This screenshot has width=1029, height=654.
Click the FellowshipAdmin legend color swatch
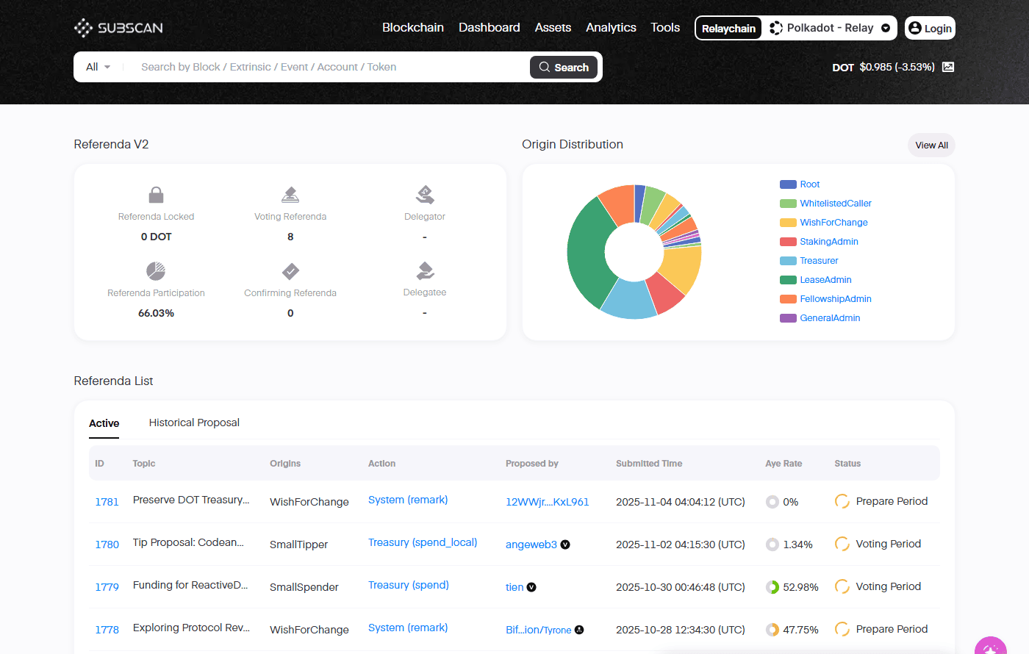[x=788, y=299]
